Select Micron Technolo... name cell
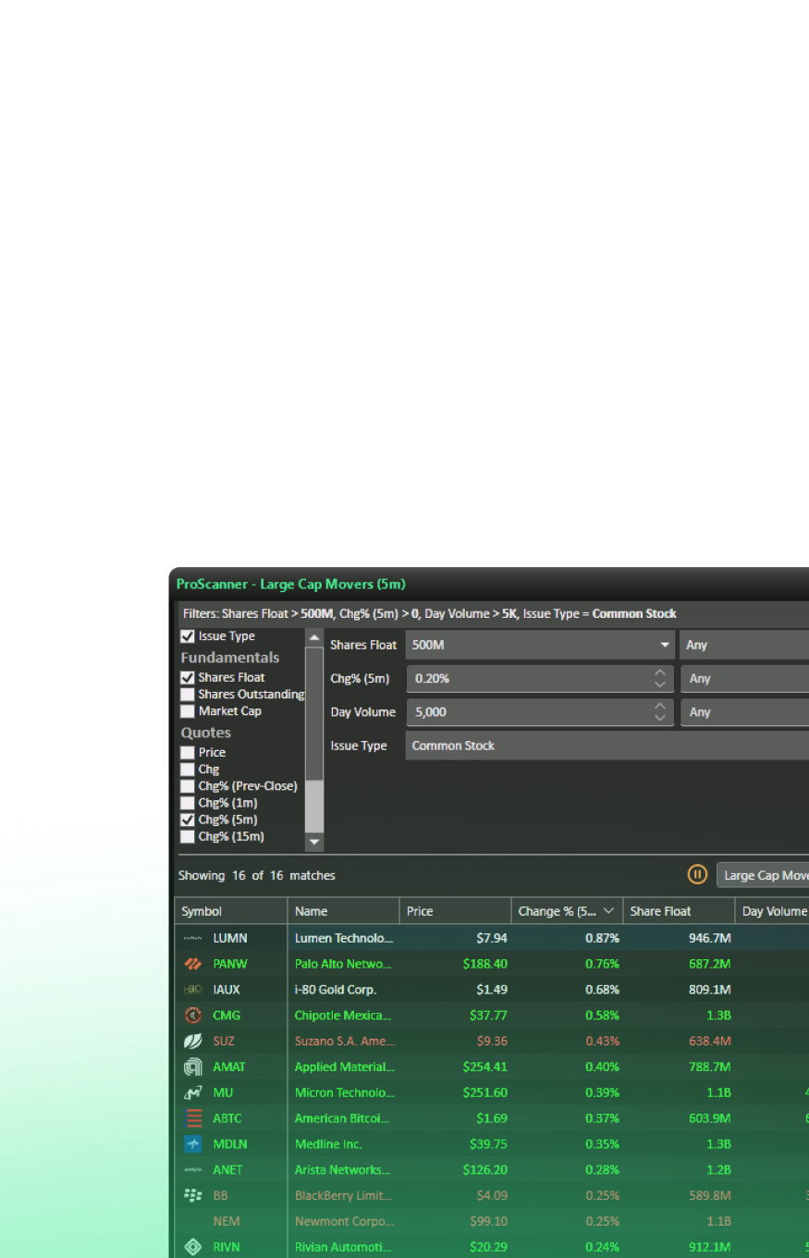809x1258 pixels. click(x=344, y=1092)
